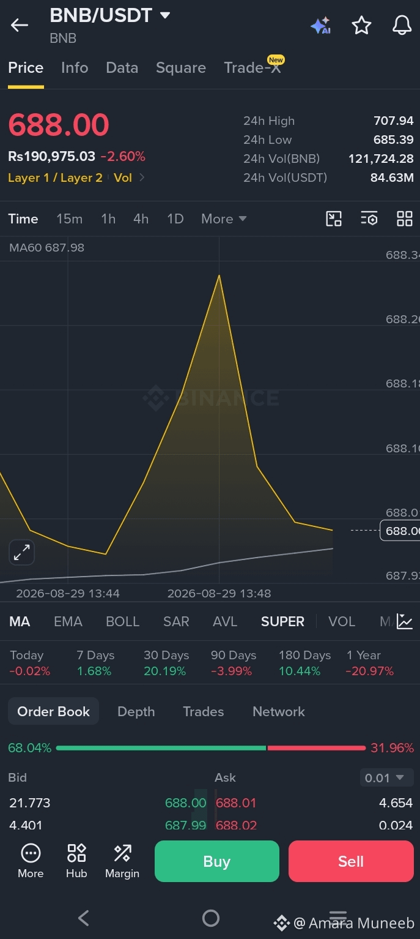Toggle the BOLL indicator

123,621
